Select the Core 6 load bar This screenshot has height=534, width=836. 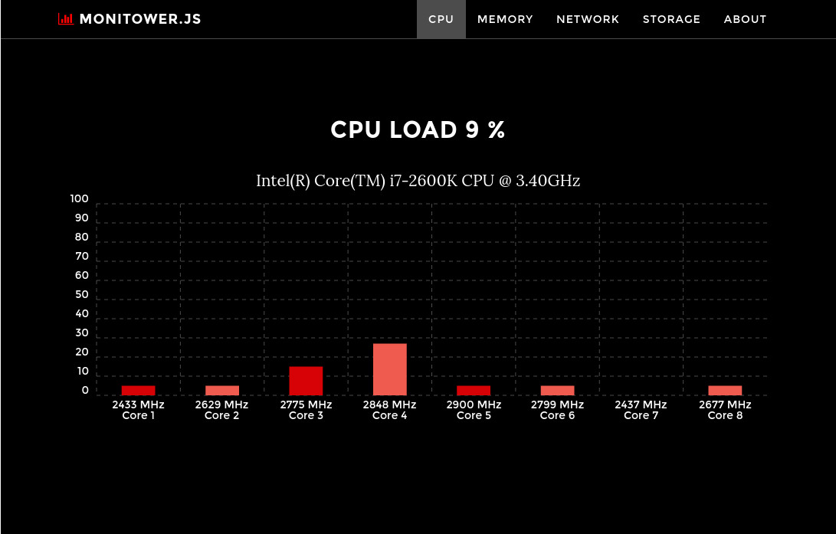click(557, 391)
